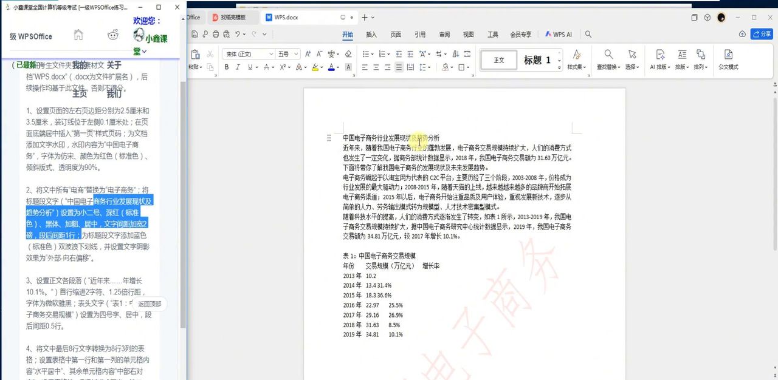Viewport: 778px width, 380px height.
Task: Switch to the 插入 ribbon tab
Action: [x=372, y=35]
